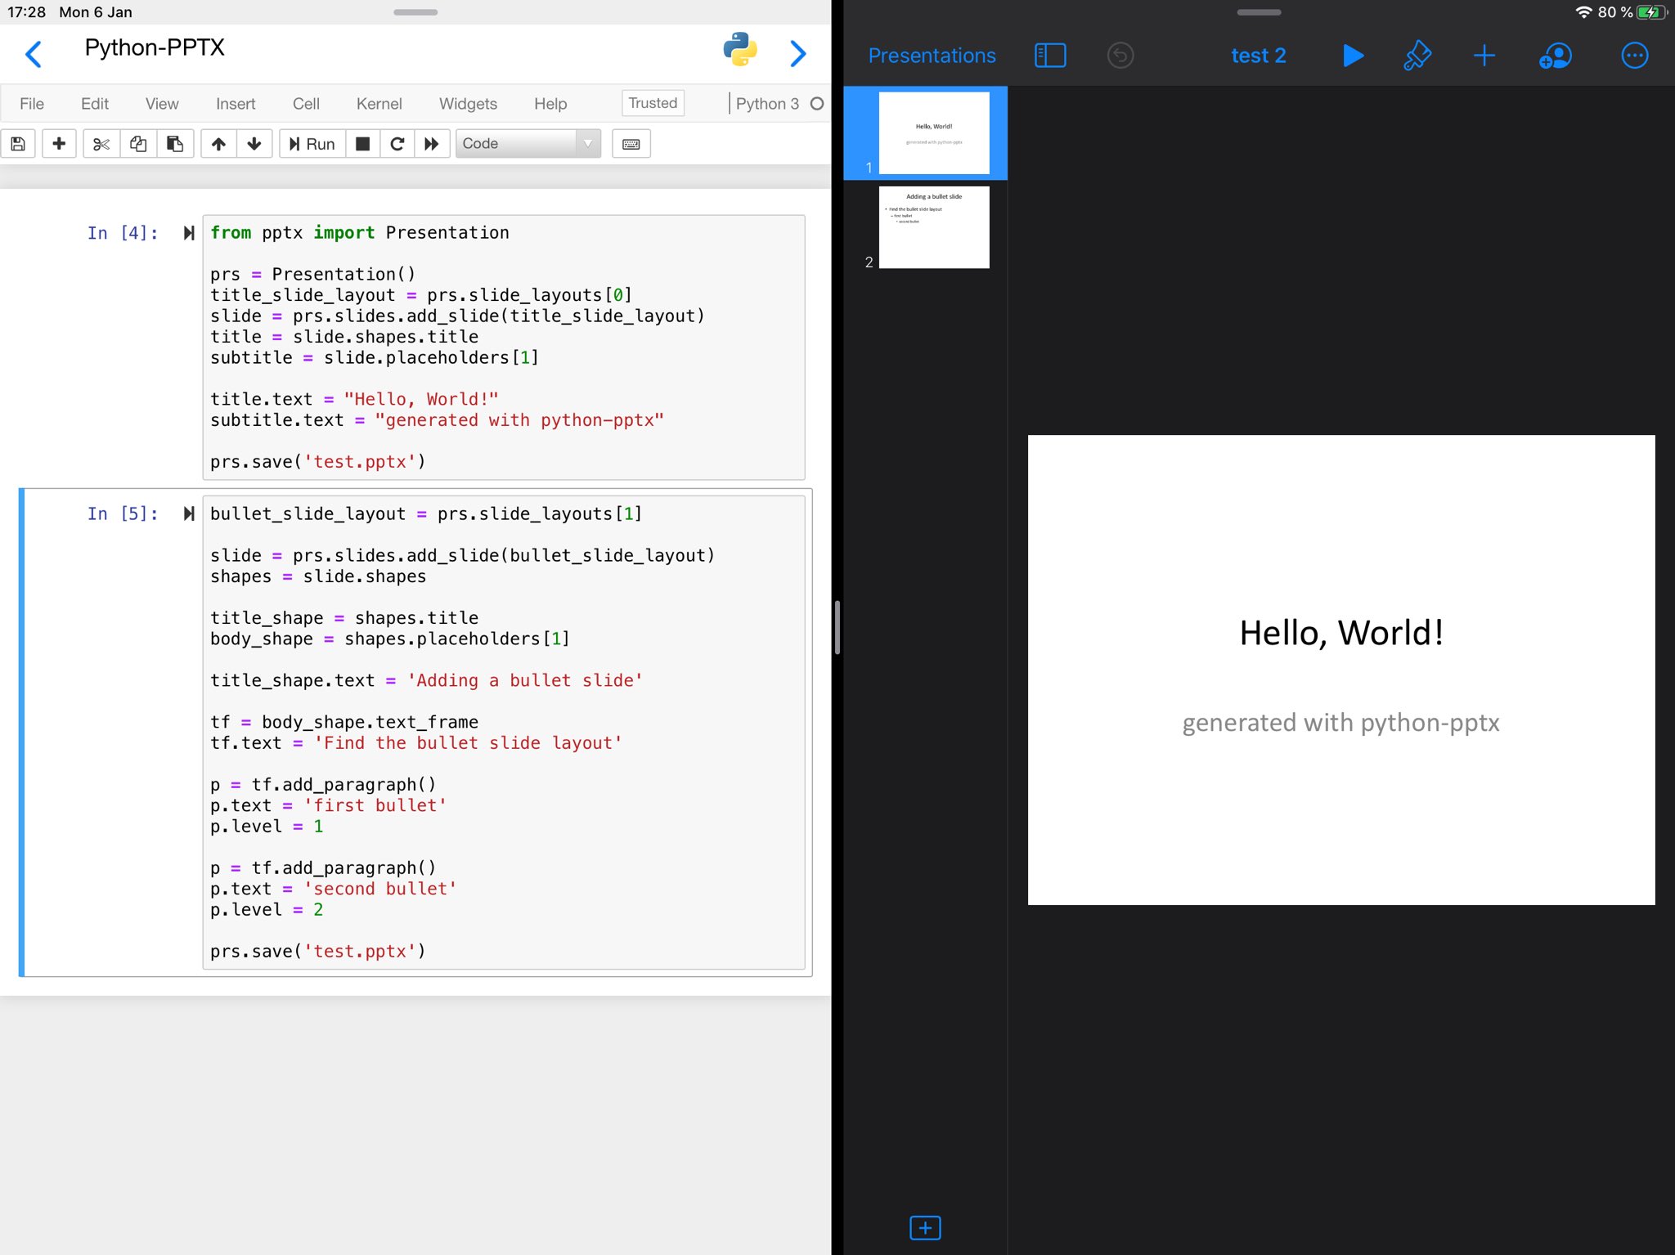Cut selected cells with scissors icon

[x=101, y=144]
